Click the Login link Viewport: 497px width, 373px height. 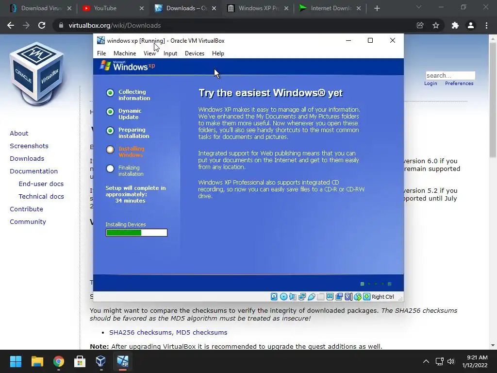point(431,84)
